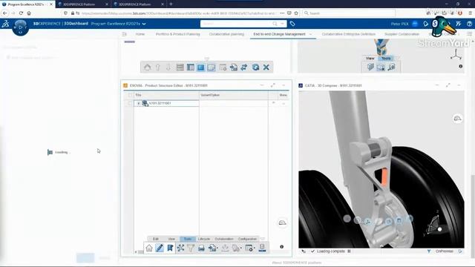Open Portfolio & Product Planning tab
The width and height of the screenshot is (475, 267).
click(178, 34)
